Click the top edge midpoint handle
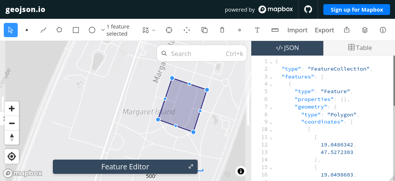The height and width of the screenshot is (181, 395). click(x=189, y=84)
